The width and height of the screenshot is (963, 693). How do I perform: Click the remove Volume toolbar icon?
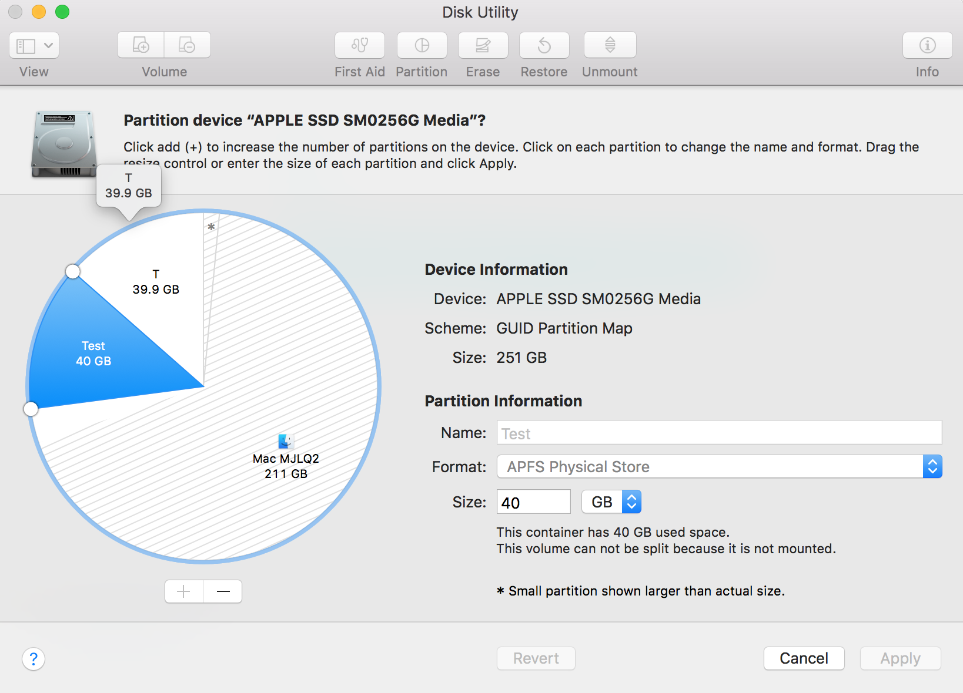pos(187,45)
